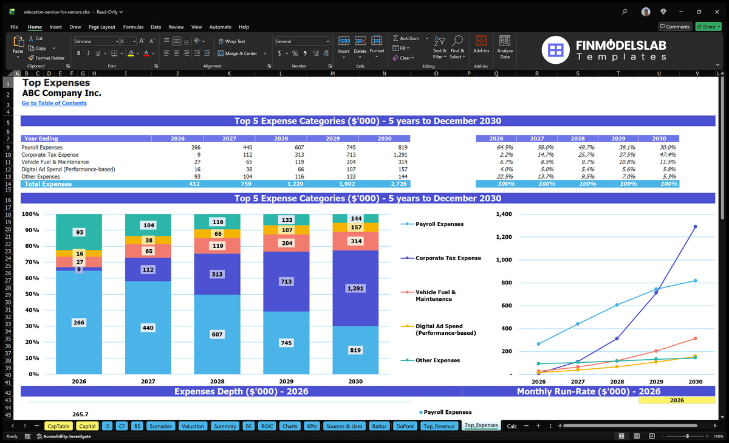Switch to the Top_Revenue sheet tab
The width and height of the screenshot is (729, 443).
coord(439,426)
